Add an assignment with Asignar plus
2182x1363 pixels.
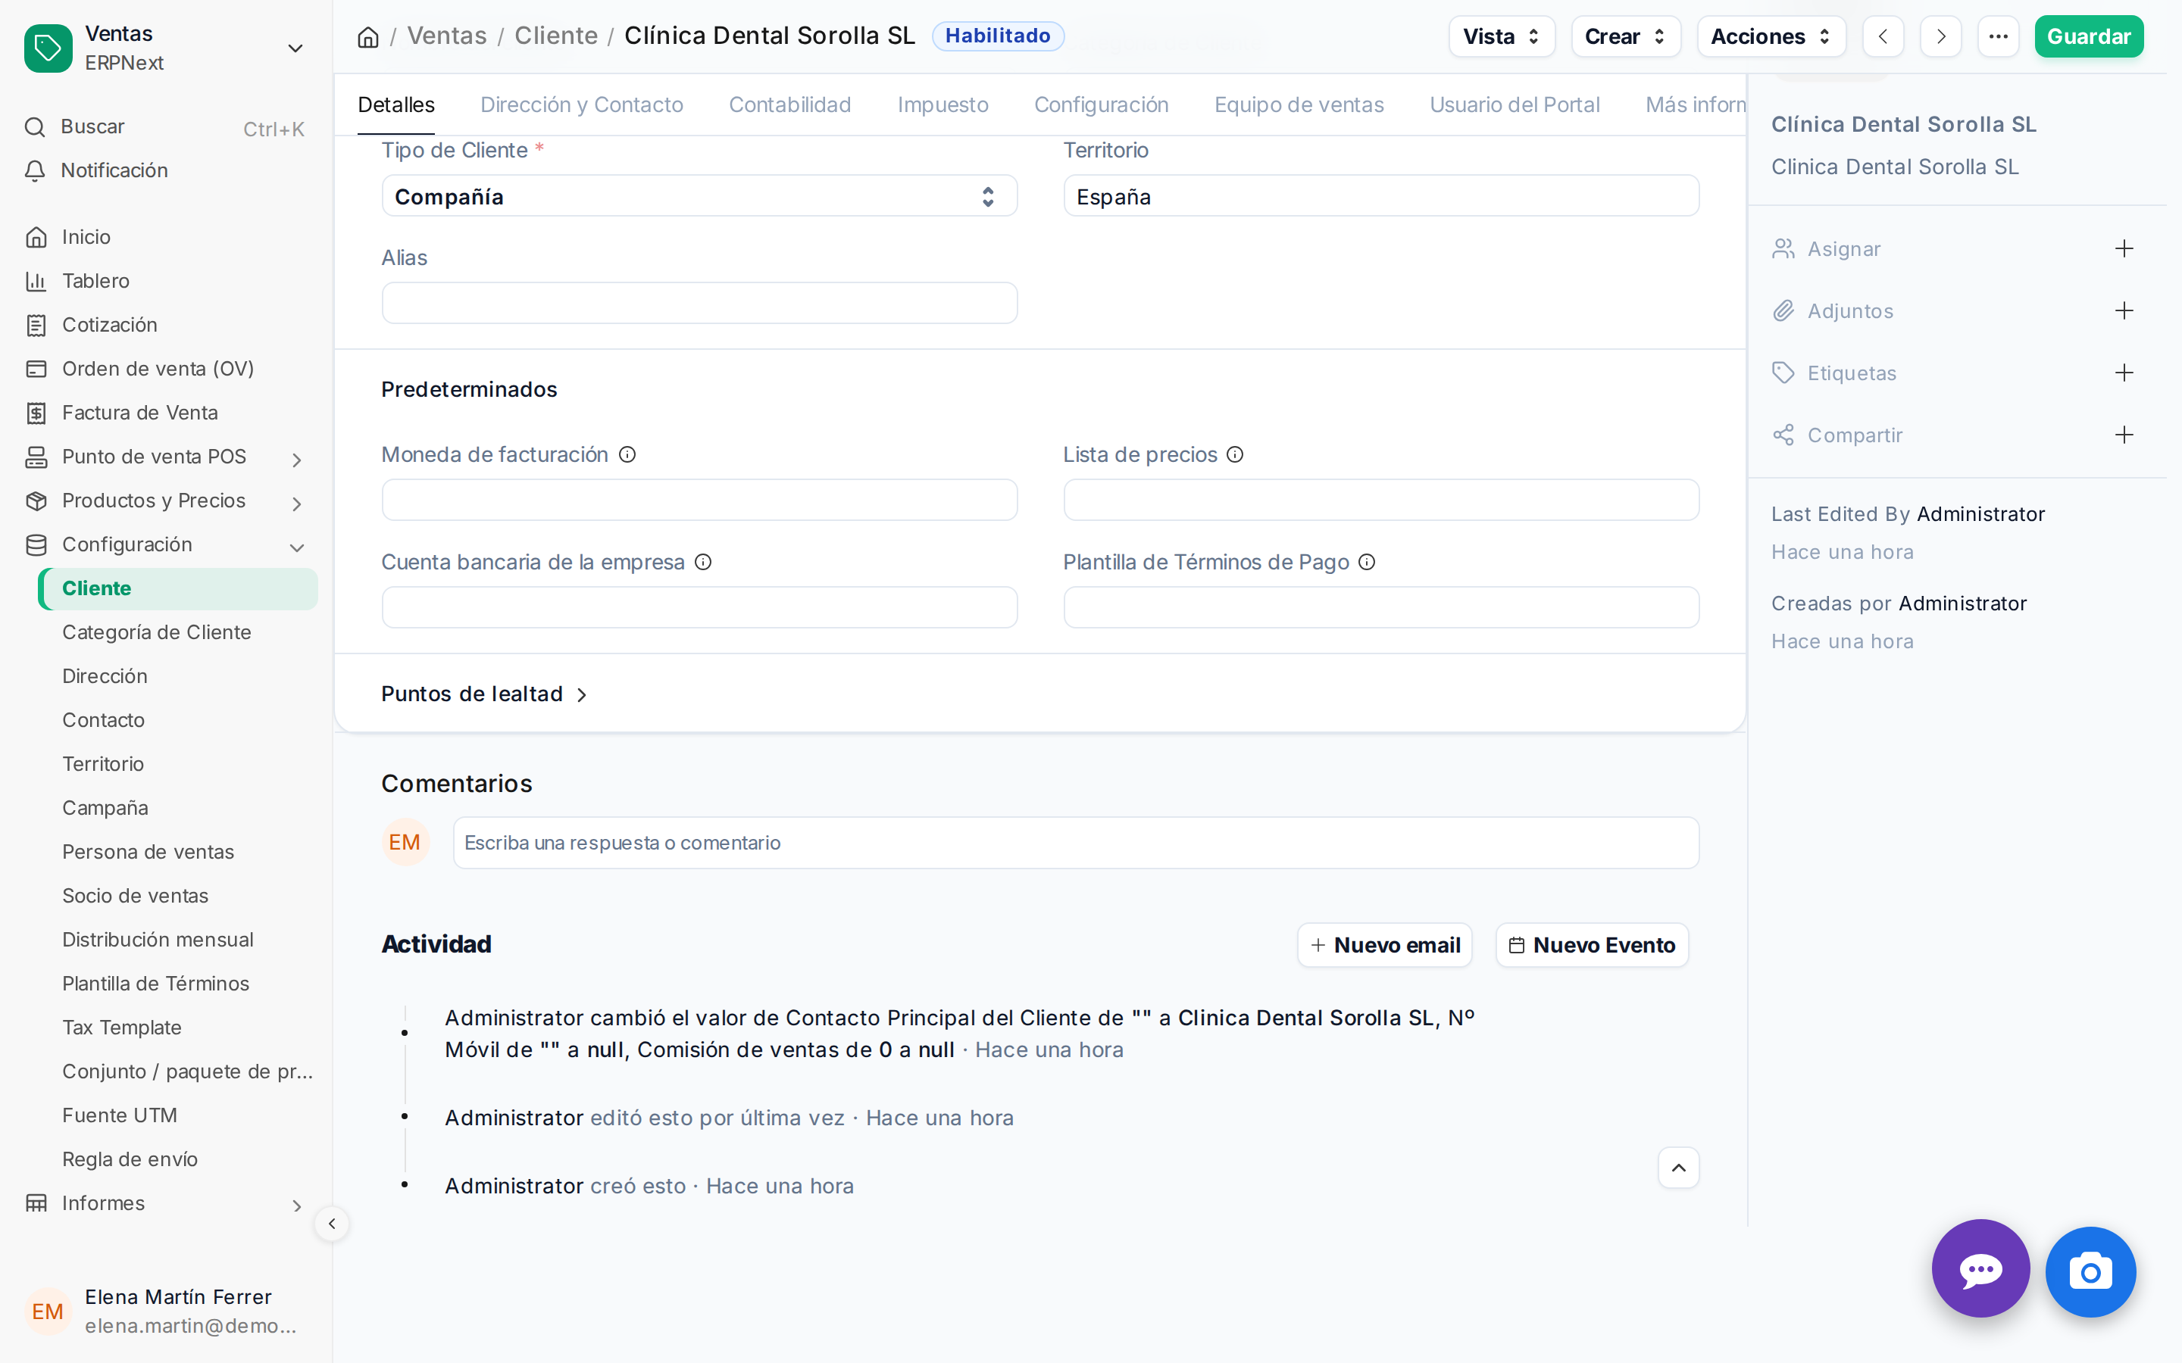2124,249
